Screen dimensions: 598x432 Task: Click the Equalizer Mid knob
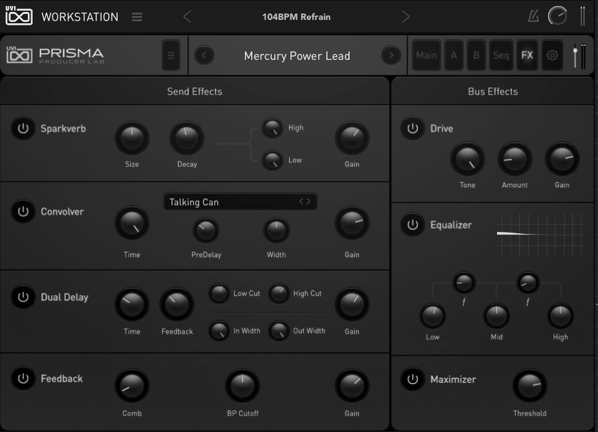[x=496, y=316]
